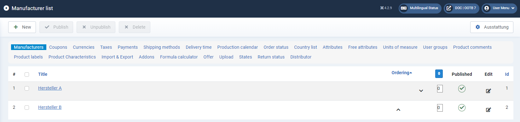Tick the checkbox for Hersteller A

(x=27, y=88)
